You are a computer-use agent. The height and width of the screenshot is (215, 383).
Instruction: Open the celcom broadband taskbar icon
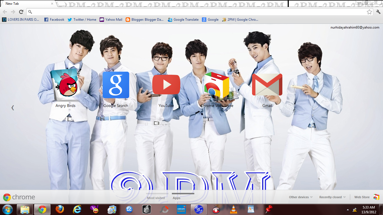181,209
